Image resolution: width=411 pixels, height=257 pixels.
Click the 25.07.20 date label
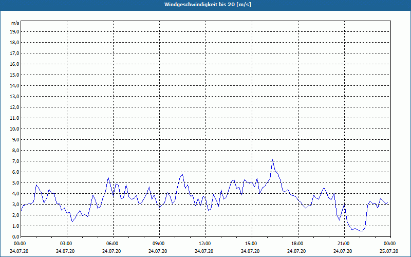389,251
